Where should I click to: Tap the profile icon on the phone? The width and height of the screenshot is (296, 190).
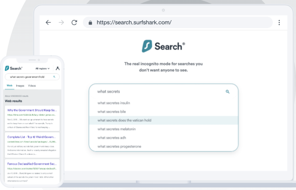point(57,68)
